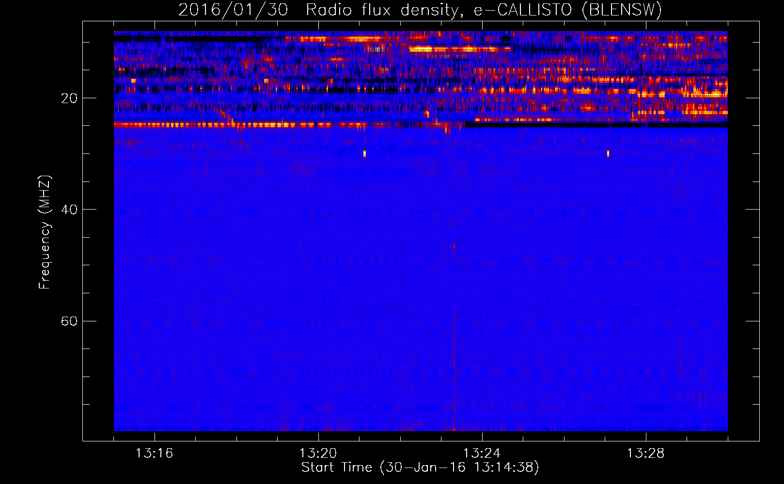Click the 13:20 time tick label
The width and height of the screenshot is (784, 484).
click(x=318, y=454)
